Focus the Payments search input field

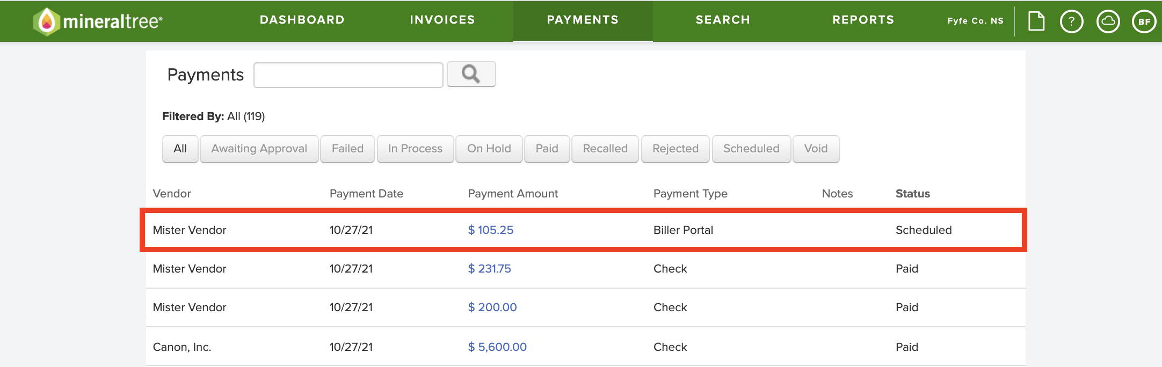point(348,75)
